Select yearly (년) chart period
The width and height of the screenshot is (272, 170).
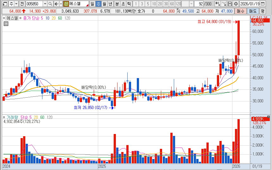(x=111, y=4)
